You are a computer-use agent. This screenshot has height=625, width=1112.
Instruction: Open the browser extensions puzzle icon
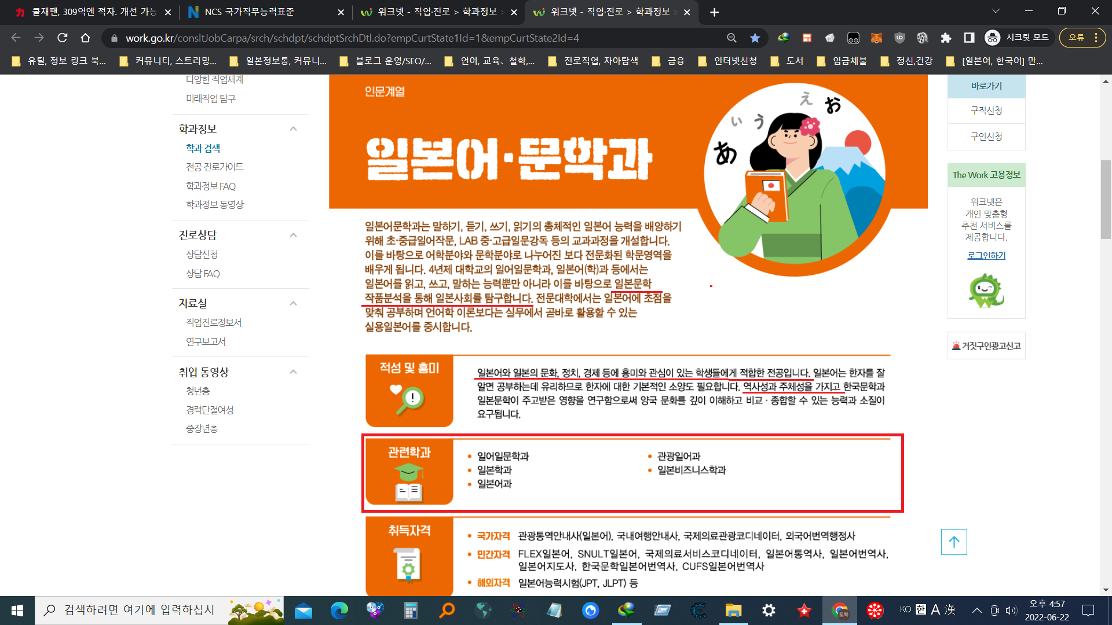click(946, 38)
